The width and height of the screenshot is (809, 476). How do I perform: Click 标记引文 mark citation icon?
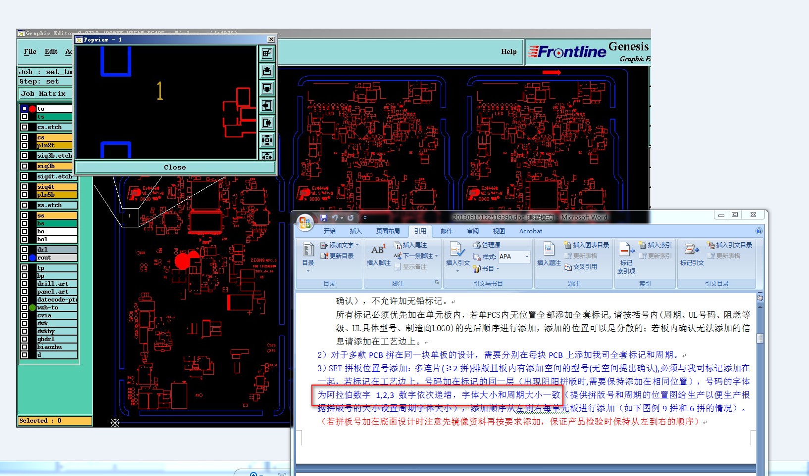pos(691,249)
